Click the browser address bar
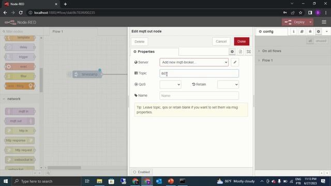Viewport: 331px width, 186px height. coord(154,12)
